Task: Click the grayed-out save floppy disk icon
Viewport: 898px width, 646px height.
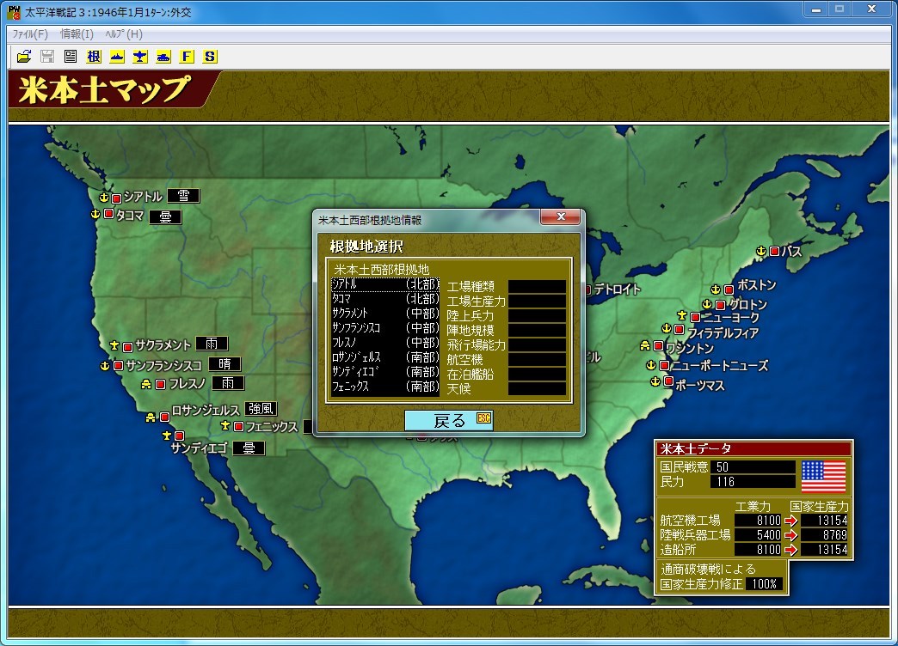Action: [47, 56]
